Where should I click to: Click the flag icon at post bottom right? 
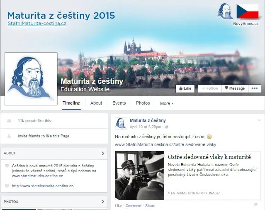click(x=256, y=205)
